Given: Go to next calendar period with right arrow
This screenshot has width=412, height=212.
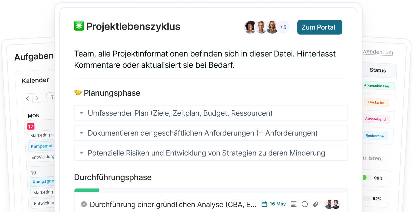Looking at the screenshot, I should tap(37, 98).
